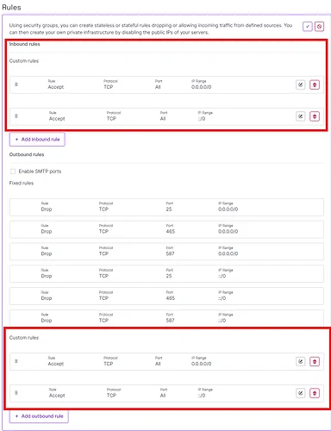
Task: Select port 587 in fixed rule for 0.0.0.0/0
Action: tap(170, 253)
